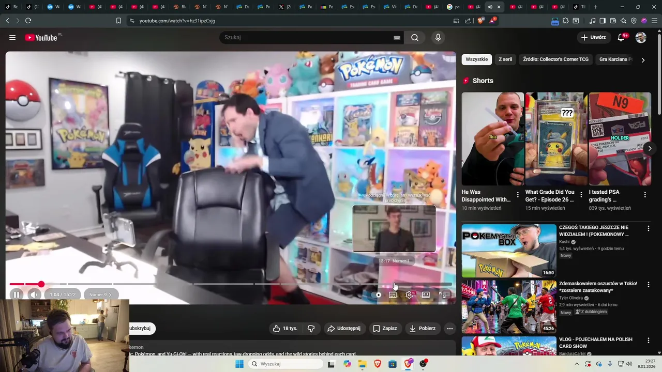Click the Kushi channel name
Image resolution: width=662 pixels, height=372 pixels.
tap(564, 242)
